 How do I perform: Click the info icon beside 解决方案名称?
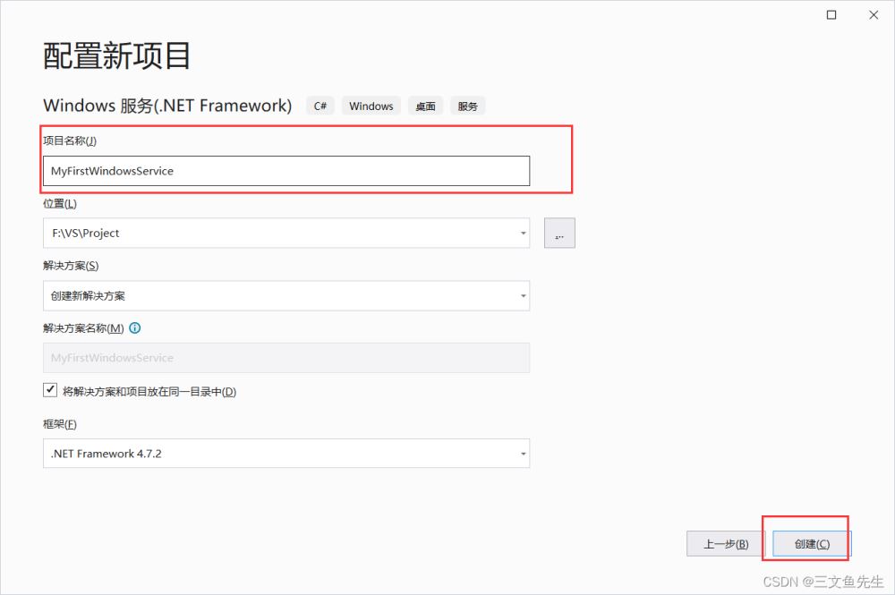pyautogui.click(x=135, y=328)
